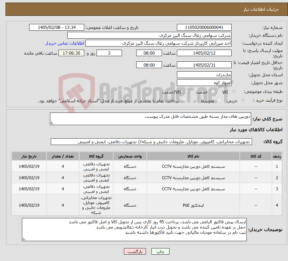Click the goods group cell in row 3

[96, 189]
